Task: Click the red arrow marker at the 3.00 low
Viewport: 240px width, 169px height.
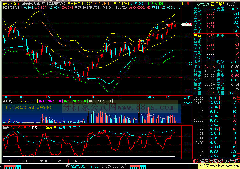Action: click(x=80, y=79)
